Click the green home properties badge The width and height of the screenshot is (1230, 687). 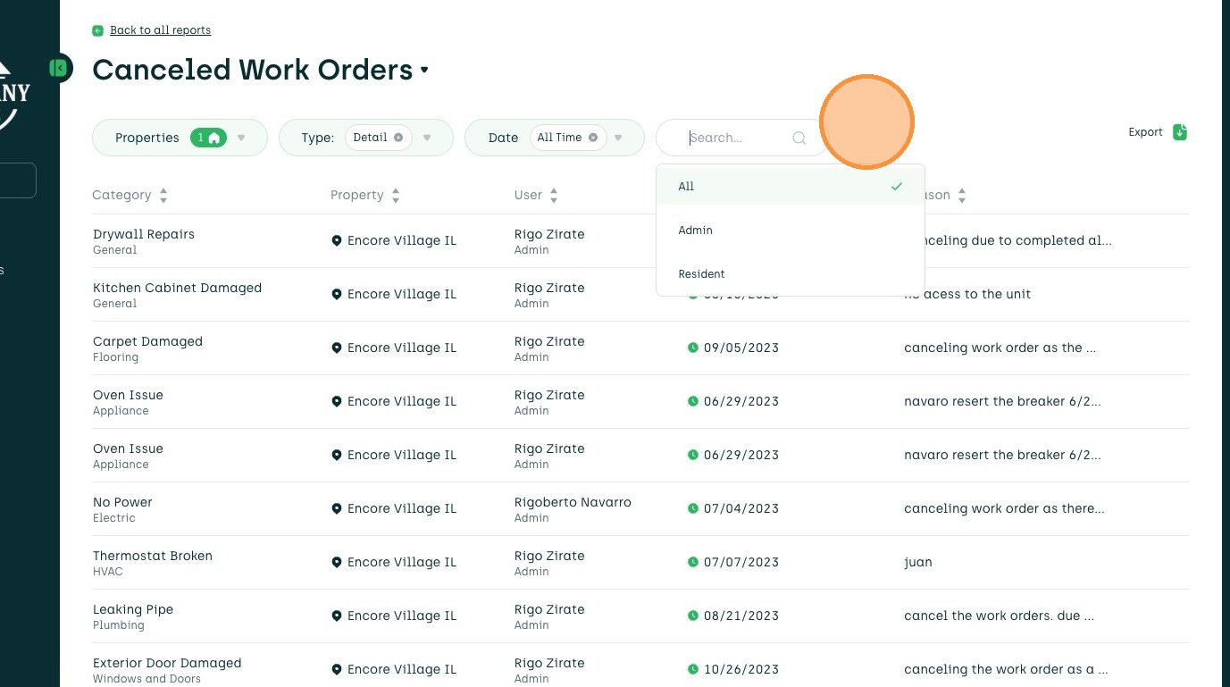pos(208,138)
